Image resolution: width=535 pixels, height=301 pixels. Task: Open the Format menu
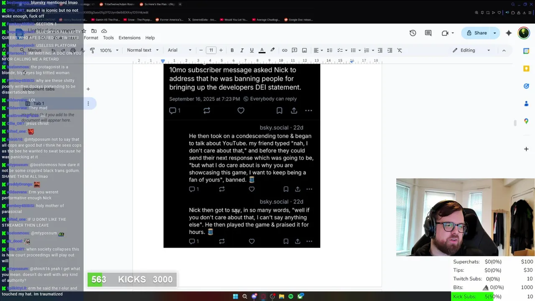pos(91,38)
